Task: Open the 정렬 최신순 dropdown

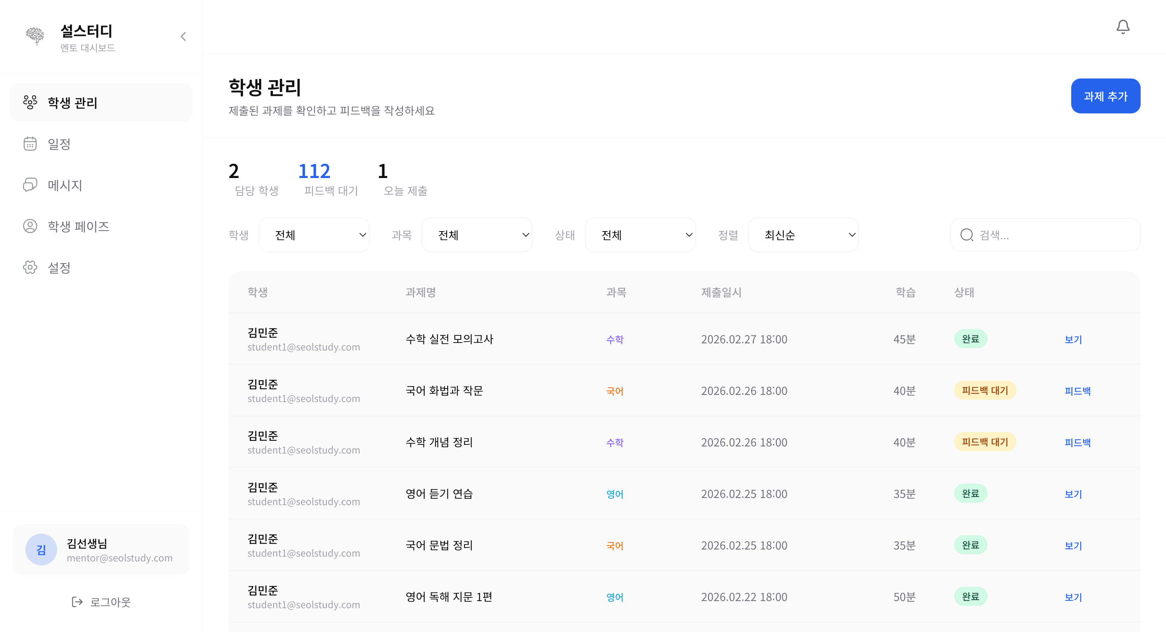Action: [x=803, y=235]
